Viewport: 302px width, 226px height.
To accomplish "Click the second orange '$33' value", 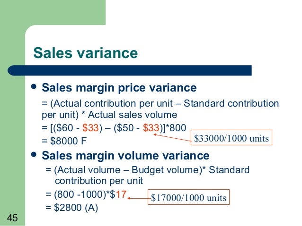I will [x=151, y=128].
